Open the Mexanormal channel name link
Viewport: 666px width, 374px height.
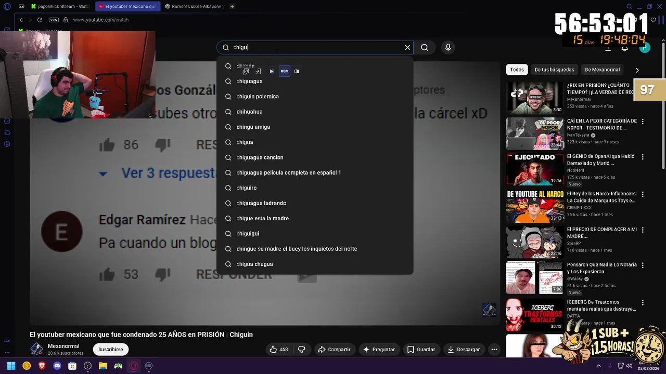(x=63, y=346)
